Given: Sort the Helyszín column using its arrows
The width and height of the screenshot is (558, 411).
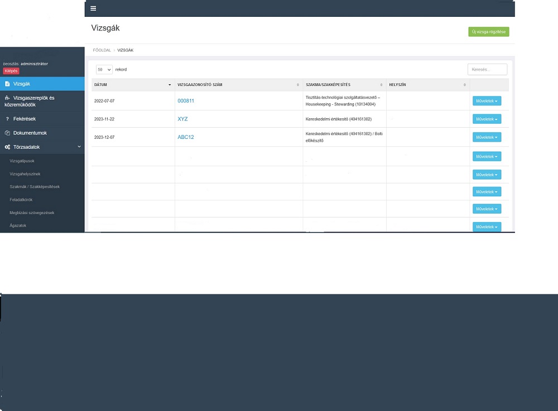Looking at the screenshot, I should pyautogui.click(x=464, y=85).
